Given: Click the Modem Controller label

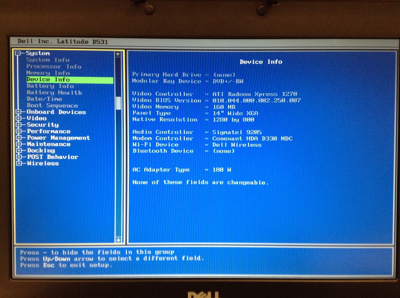Looking at the screenshot, I should 163,138.
